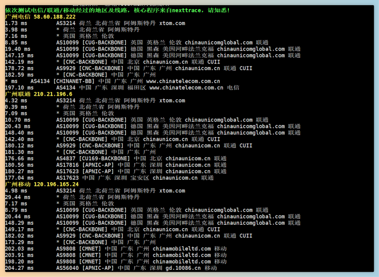Select the 198.20 ms latency reading
This screenshot has width=379, height=277.
click(19, 262)
